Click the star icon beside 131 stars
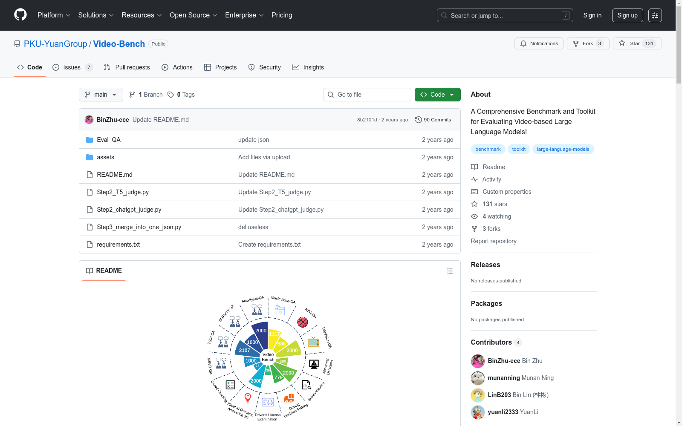 474,204
